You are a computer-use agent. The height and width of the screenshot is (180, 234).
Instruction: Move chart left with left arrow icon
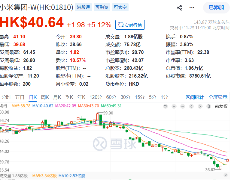pyautogui.click(x=191, y=106)
